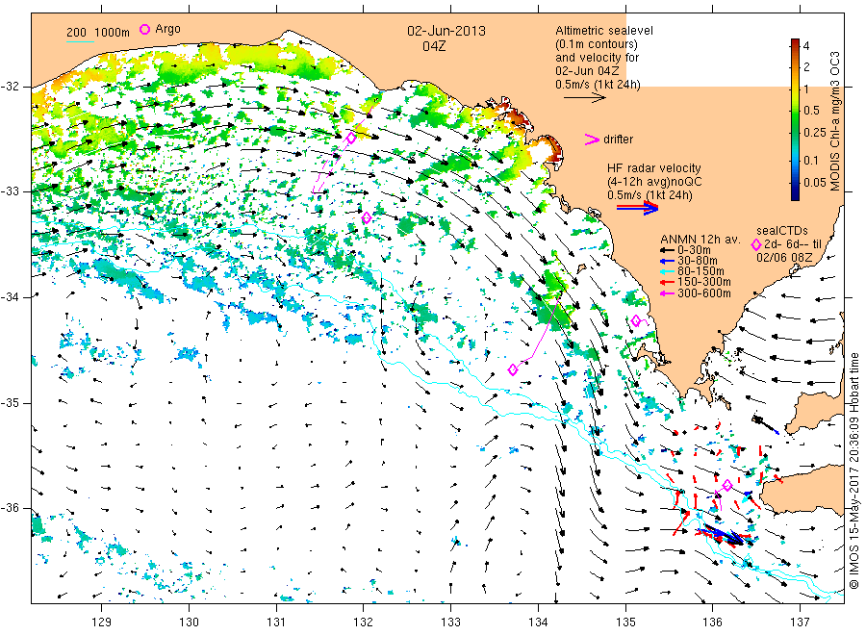Click the 'Argo' legend label

167,29
